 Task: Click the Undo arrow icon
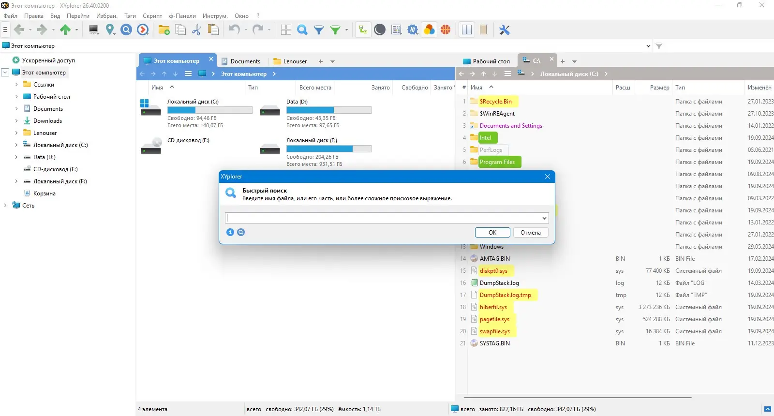pos(235,30)
